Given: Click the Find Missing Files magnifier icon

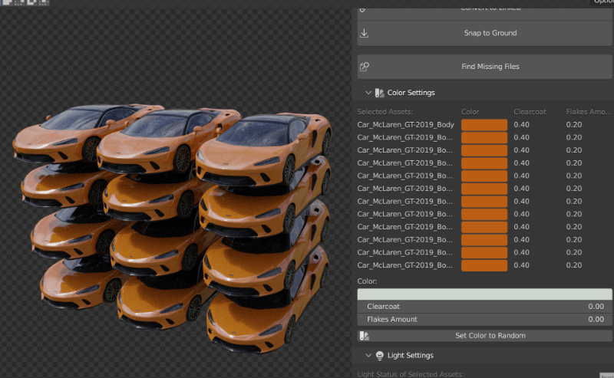Looking at the screenshot, I should click(364, 67).
